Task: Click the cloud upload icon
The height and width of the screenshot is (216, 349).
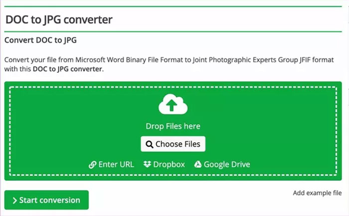Action: [x=173, y=104]
